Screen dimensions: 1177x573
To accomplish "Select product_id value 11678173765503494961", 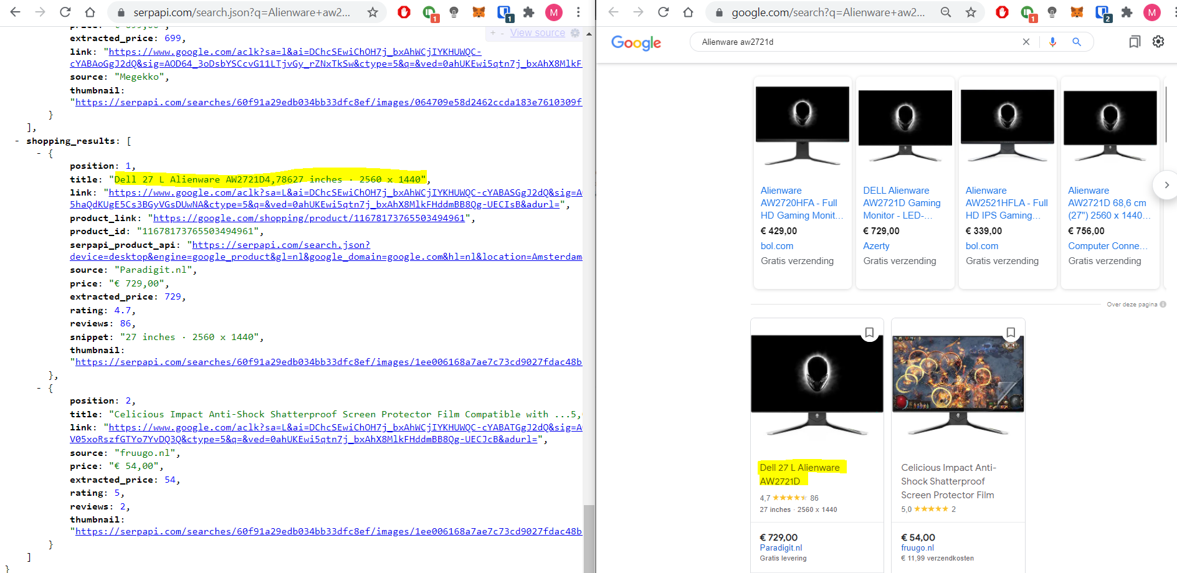I will tap(196, 231).
